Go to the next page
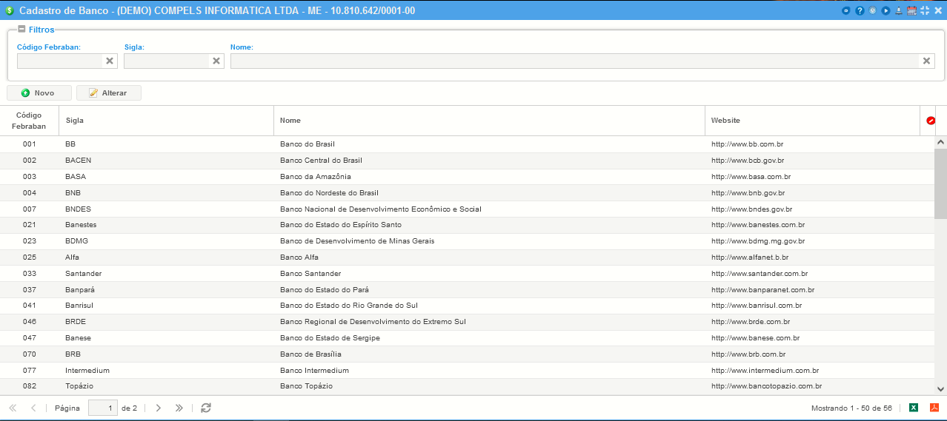 click(x=158, y=408)
